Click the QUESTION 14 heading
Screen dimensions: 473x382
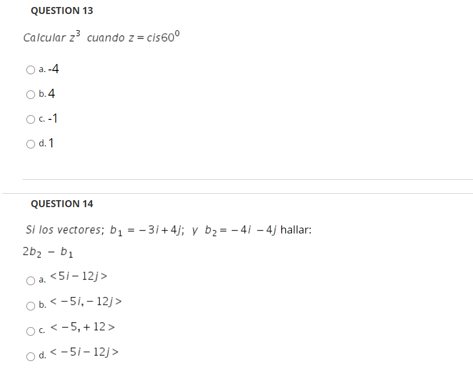62,203
